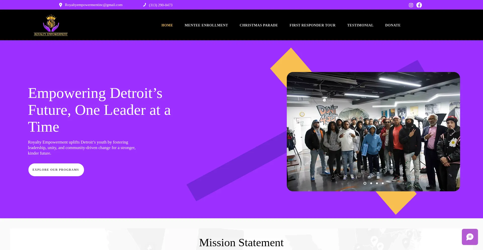Viewport: 483px width, 250px height.
Task: Click the Explore Our Programs button
Action: 56,170
